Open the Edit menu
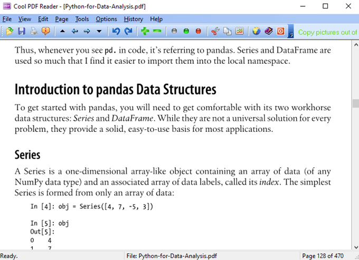 [x=43, y=19]
